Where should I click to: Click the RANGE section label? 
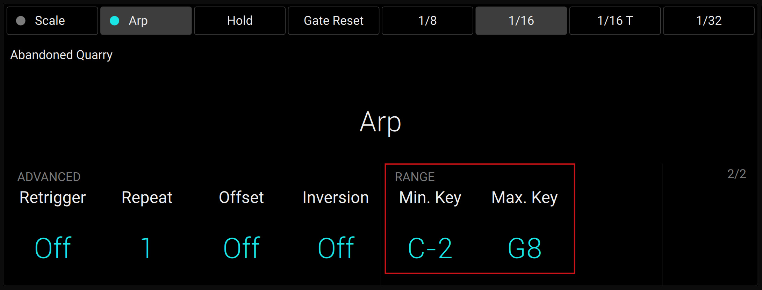[415, 177]
